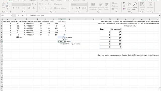Cancel the formula entry with X
The image size is (161, 91).
click(x=18, y=15)
